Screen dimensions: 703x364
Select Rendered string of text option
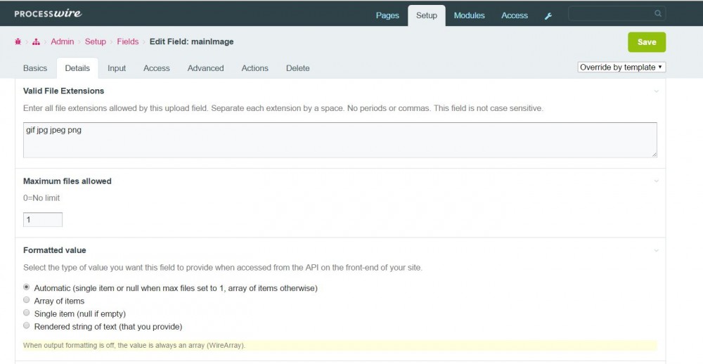coord(27,326)
